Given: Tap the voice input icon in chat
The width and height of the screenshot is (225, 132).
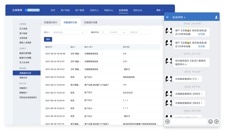Looking at the screenshot, I should [167, 121].
